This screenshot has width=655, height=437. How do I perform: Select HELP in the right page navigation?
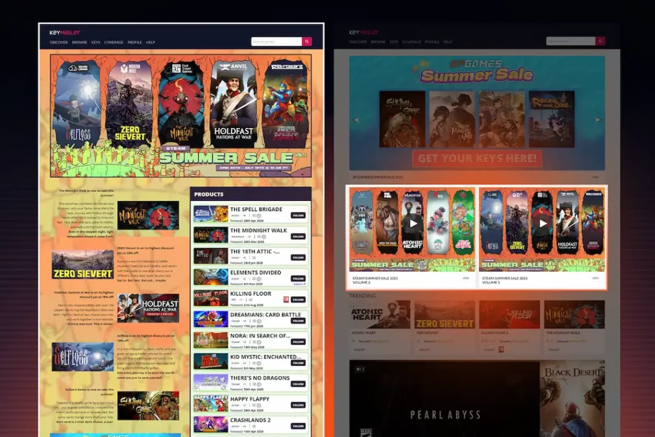coord(448,42)
